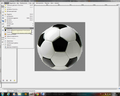This screenshot has height=96, width=120.
Task: Click black foreground fill swatch in menu
Action: point(5,30)
